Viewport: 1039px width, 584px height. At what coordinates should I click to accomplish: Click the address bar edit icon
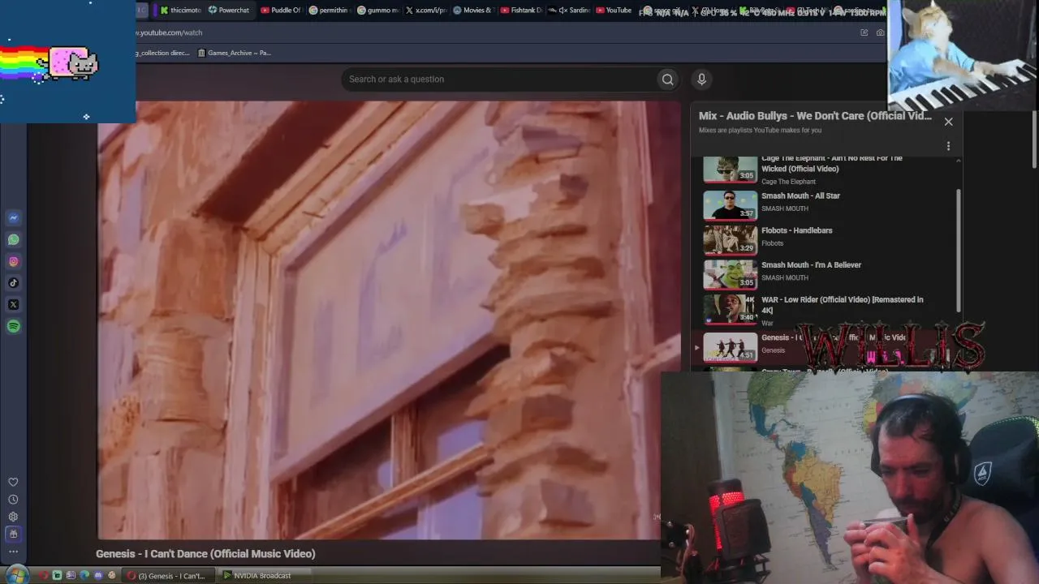click(x=864, y=32)
